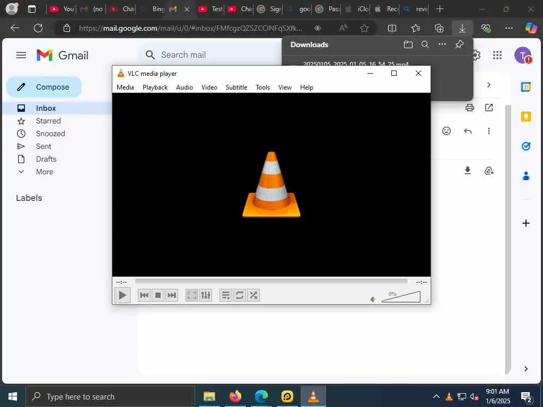Search downloads in Downloads panel

(425, 45)
